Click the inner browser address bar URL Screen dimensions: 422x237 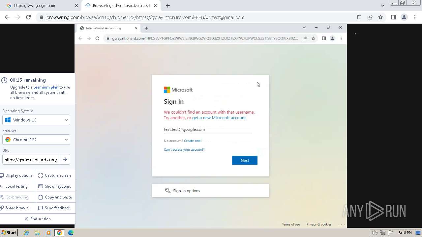[x=204, y=39]
